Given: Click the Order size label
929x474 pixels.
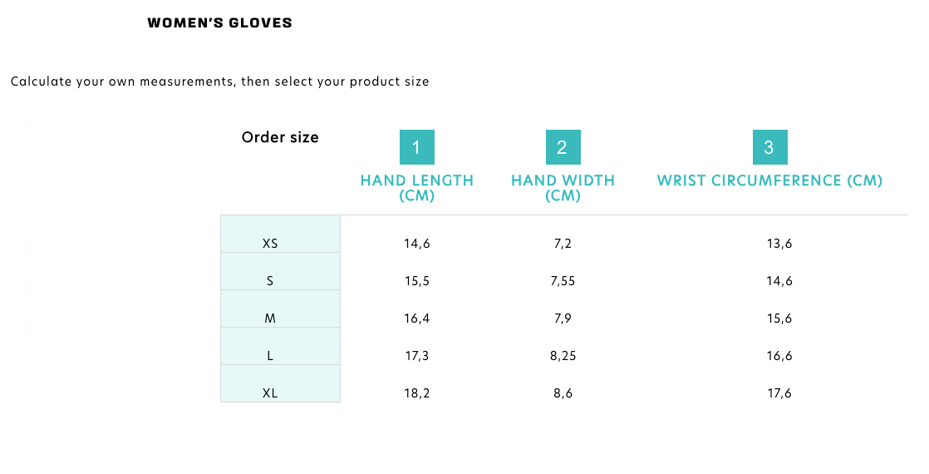Looking at the screenshot, I should point(280,137).
